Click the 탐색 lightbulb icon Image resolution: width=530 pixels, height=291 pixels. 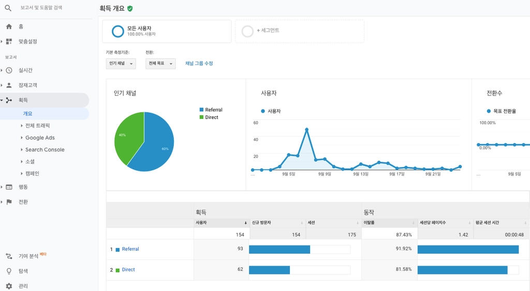9,271
